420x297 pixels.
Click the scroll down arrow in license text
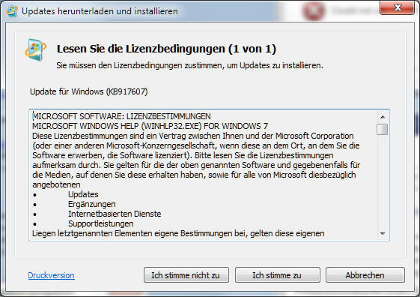click(x=383, y=233)
